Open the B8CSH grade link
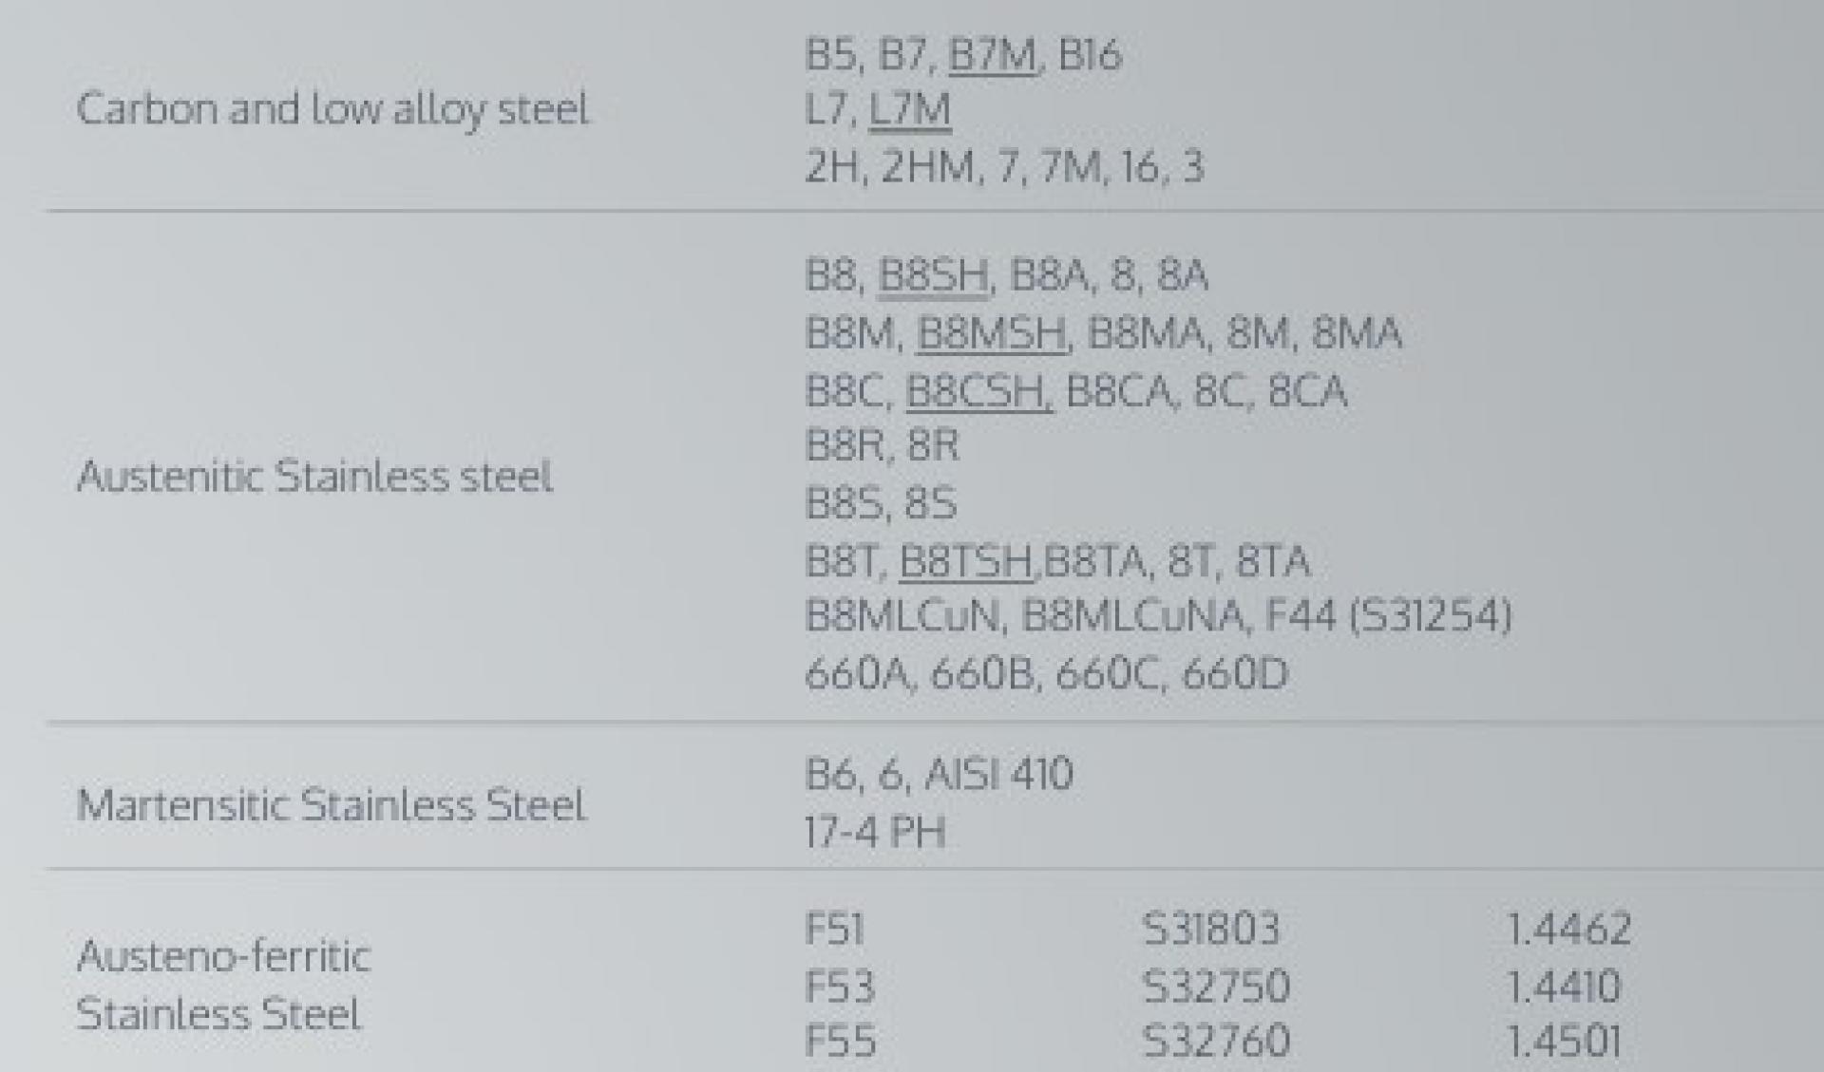This screenshot has height=1072, width=1824. click(978, 391)
